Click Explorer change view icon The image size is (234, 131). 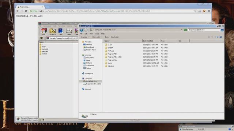(x=209, y=37)
